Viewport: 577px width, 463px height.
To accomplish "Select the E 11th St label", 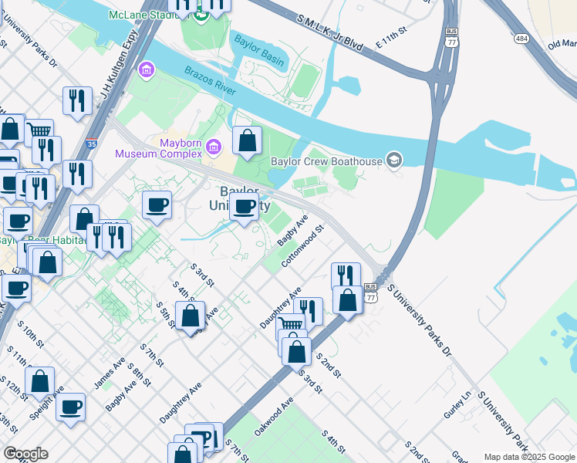I will point(391,37).
